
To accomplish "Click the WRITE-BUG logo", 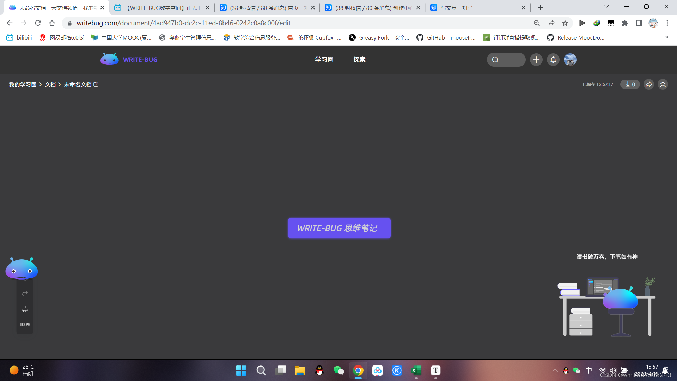I will point(129,60).
